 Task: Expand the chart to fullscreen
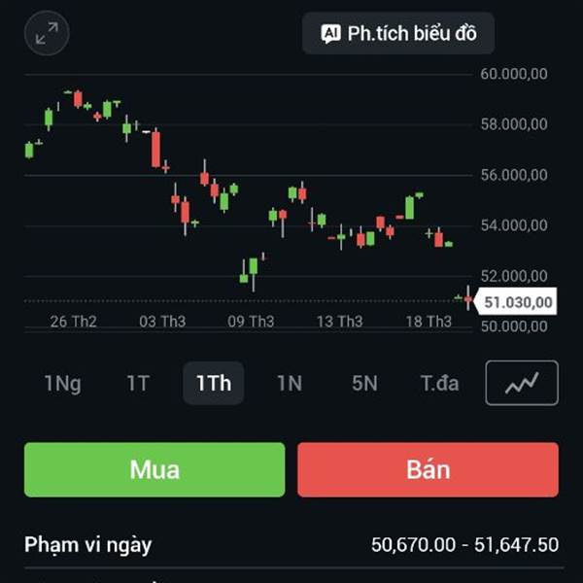tap(47, 34)
